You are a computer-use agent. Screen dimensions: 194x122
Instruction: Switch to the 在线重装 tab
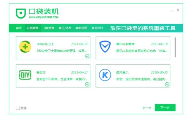click(x=33, y=28)
